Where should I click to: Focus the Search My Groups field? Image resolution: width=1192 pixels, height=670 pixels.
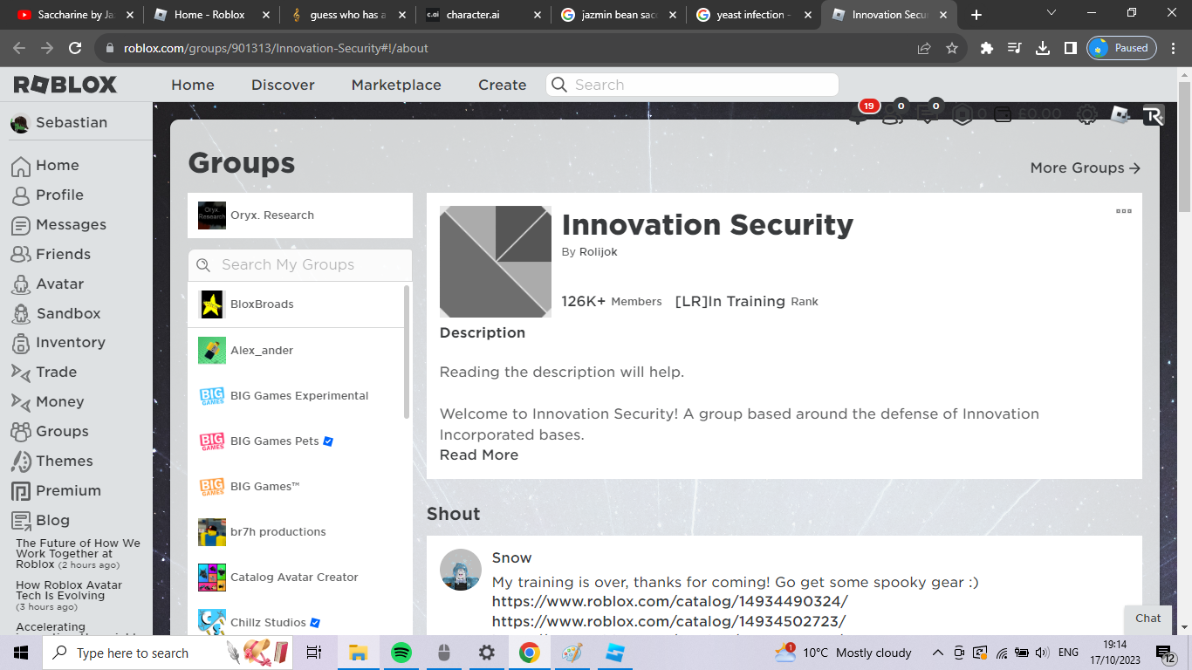pyautogui.click(x=299, y=265)
